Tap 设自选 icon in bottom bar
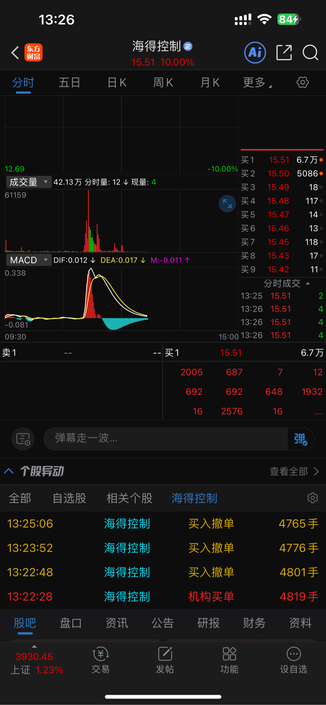Viewport: 326px width, 705px height. [293, 660]
